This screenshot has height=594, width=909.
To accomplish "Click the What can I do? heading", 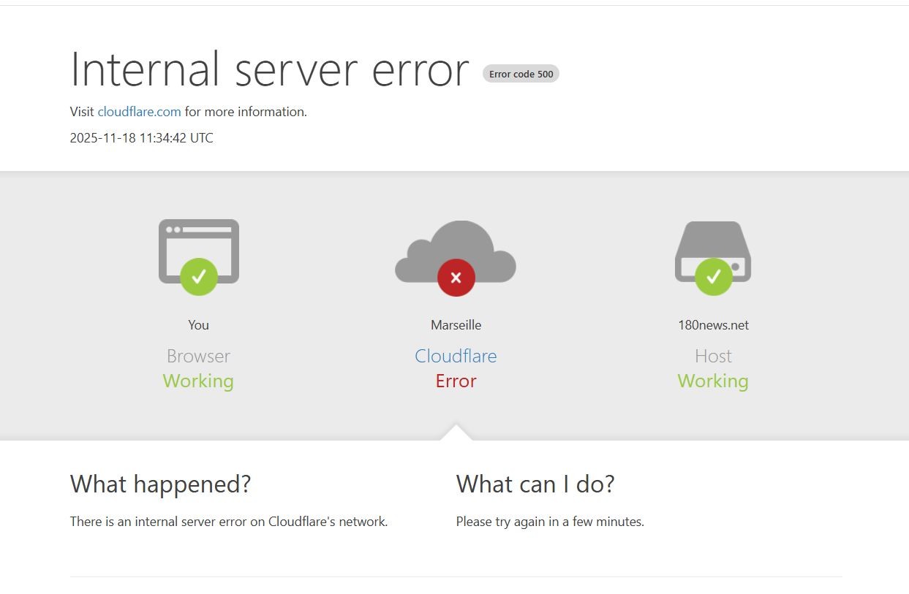I will pyautogui.click(x=535, y=484).
